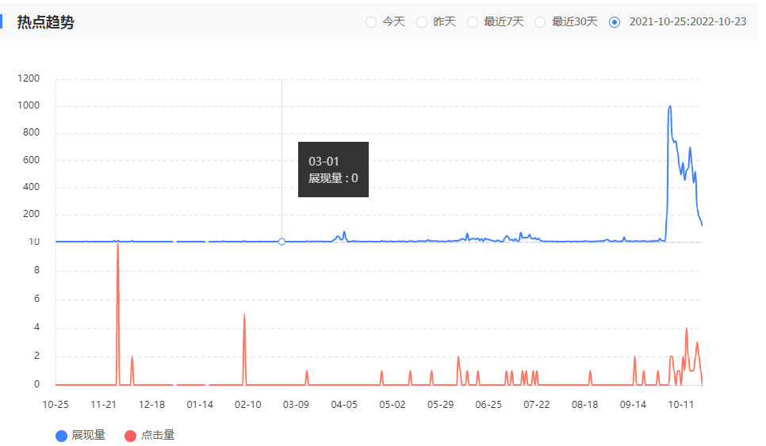Click the 点击量 legend label
The width and height of the screenshot is (766, 446).
(x=158, y=435)
